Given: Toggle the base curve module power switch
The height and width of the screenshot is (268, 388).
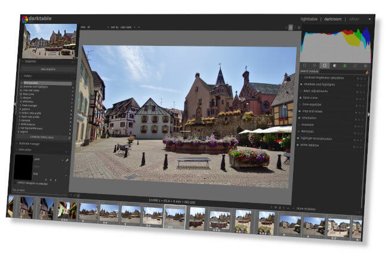Looking at the screenshot, I should (x=300, y=97).
